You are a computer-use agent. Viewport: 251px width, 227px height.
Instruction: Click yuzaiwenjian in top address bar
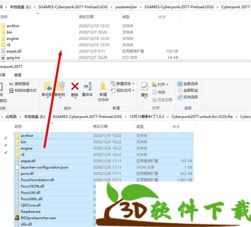(126, 7)
